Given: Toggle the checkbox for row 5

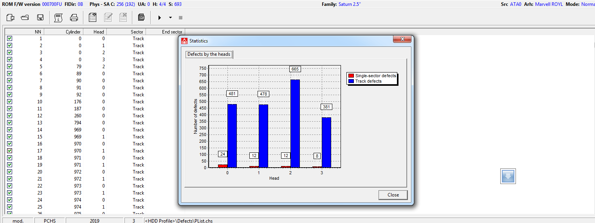Looking at the screenshot, I should pos(10,67).
